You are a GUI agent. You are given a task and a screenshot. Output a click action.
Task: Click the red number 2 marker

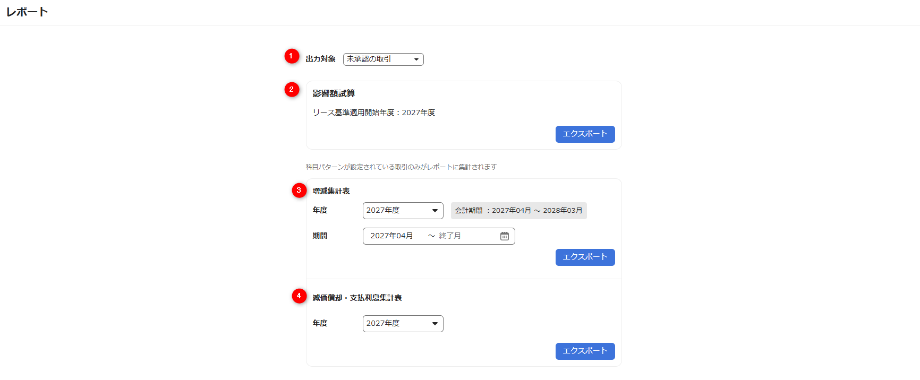click(292, 90)
